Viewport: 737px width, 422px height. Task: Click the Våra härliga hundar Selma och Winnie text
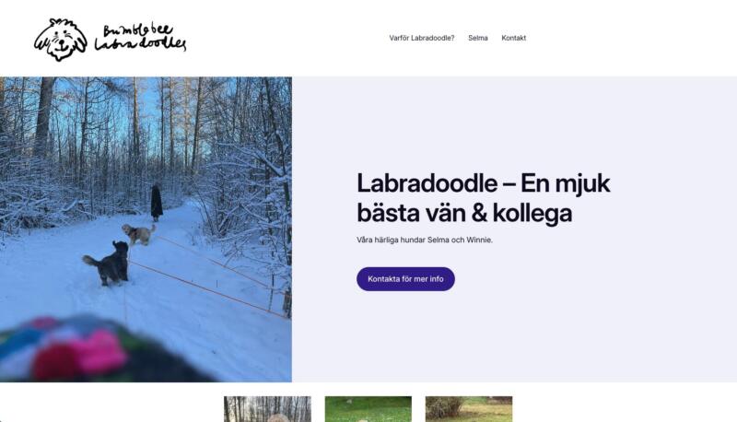click(x=425, y=240)
